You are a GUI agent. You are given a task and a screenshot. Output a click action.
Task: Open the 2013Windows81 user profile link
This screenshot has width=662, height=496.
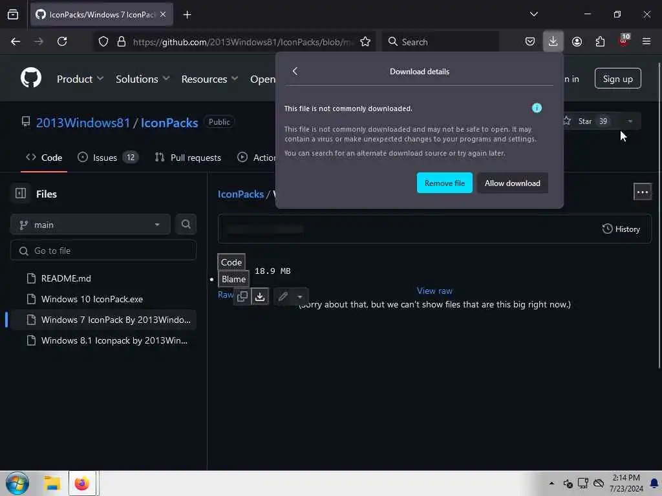(83, 123)
